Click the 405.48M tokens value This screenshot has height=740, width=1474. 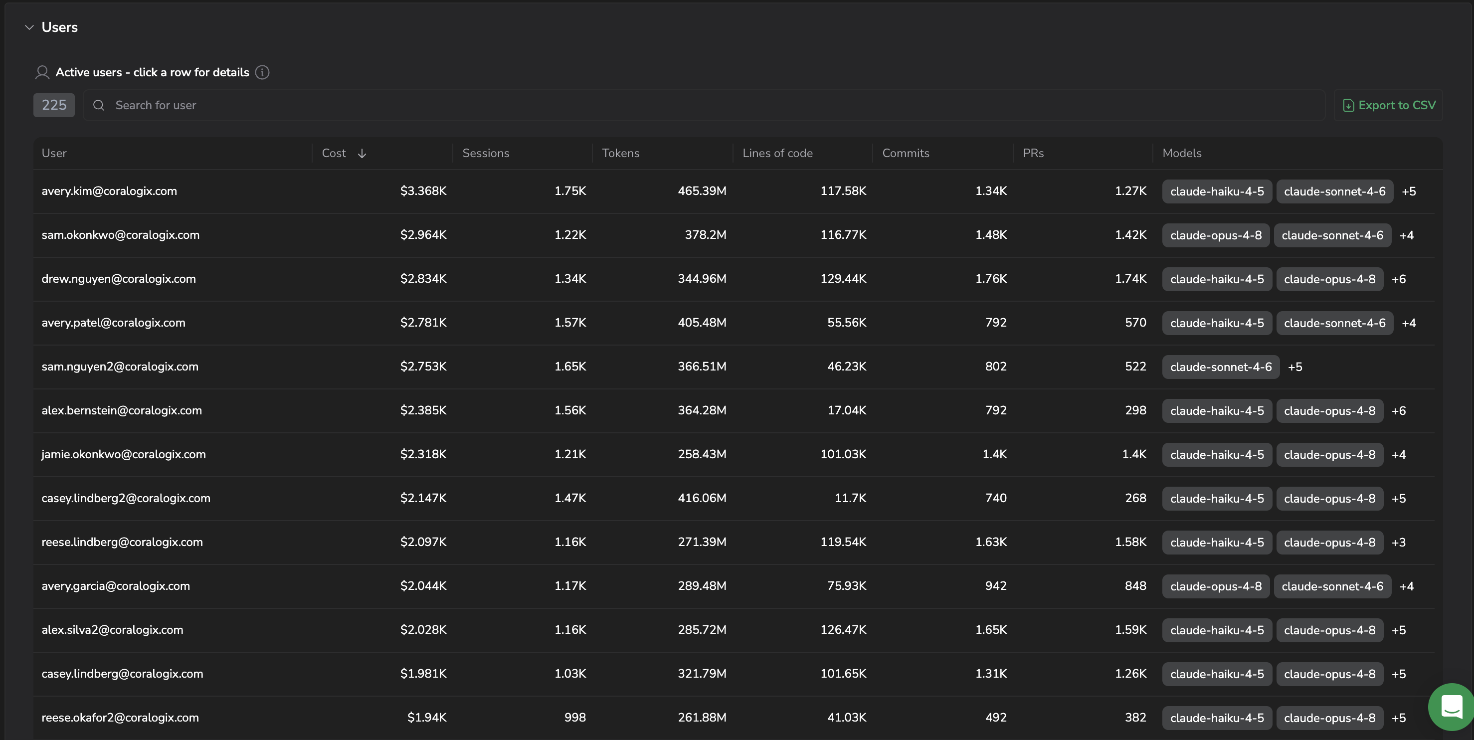coord(702,323)
